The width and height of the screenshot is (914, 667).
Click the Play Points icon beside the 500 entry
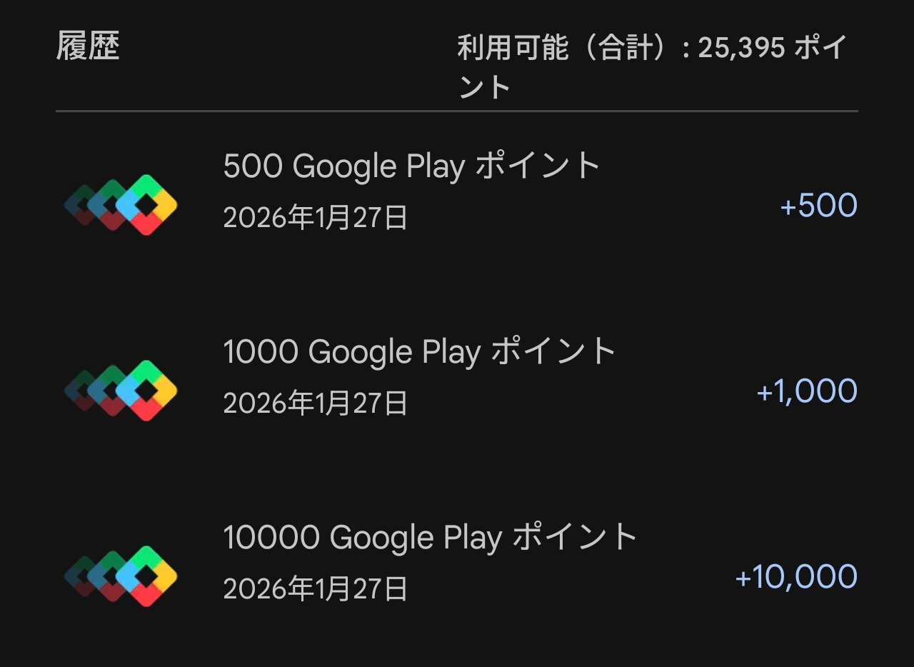pyautogui.click(x=121, y=205)
